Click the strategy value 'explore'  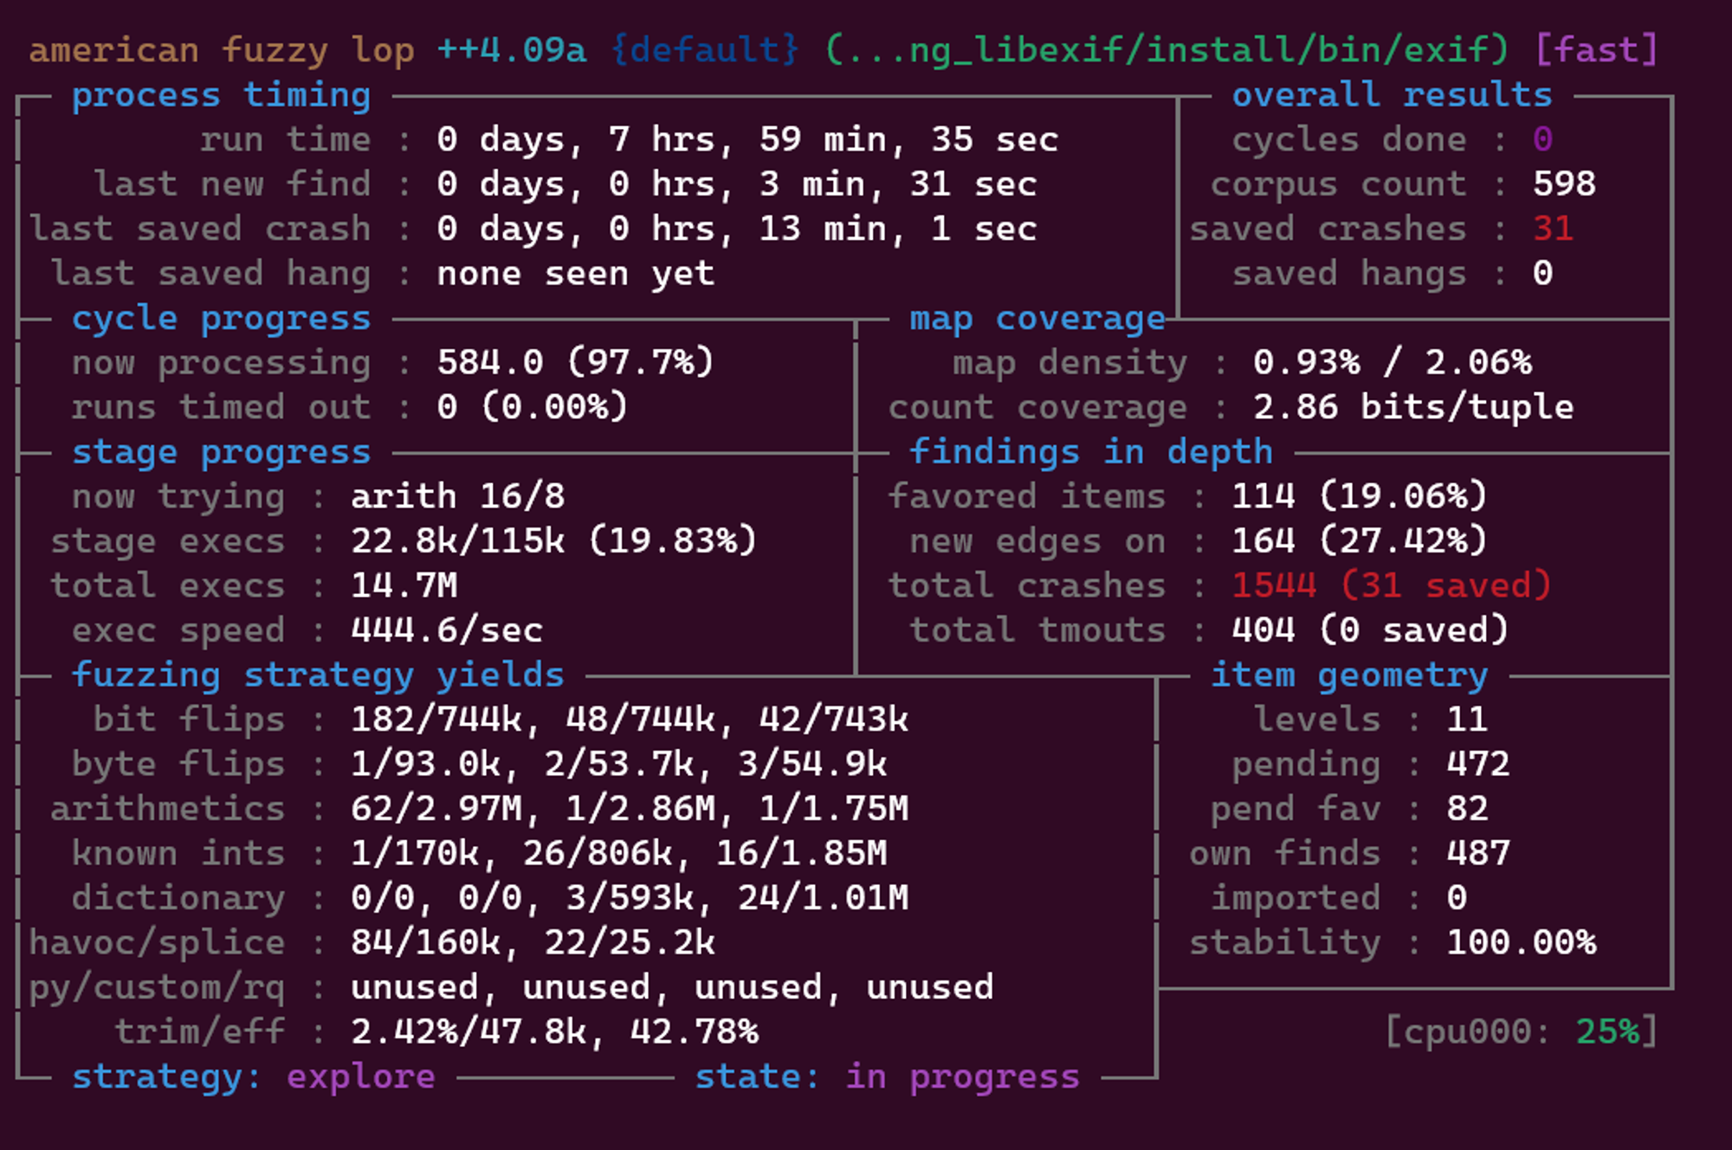coord(361,1077)
